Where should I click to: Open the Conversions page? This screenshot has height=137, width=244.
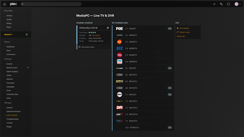(x=11, y=54)
